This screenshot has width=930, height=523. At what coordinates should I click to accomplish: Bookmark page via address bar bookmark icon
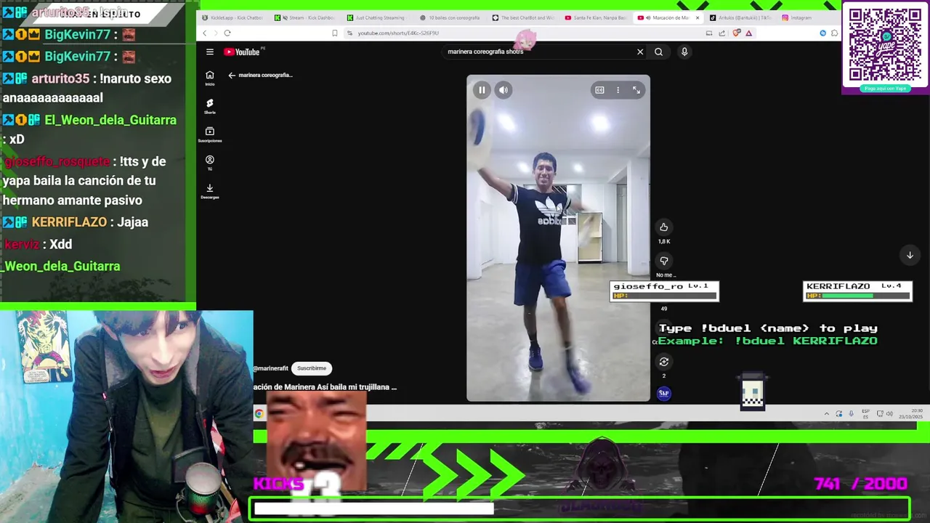coord(334,33)
